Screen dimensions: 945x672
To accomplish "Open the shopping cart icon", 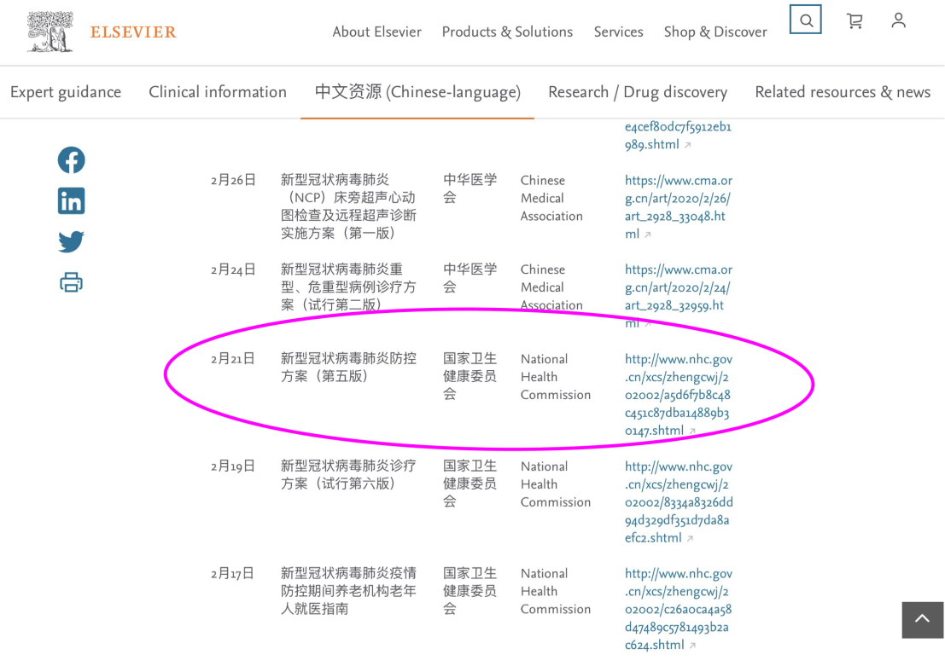I will coord(854,20).
